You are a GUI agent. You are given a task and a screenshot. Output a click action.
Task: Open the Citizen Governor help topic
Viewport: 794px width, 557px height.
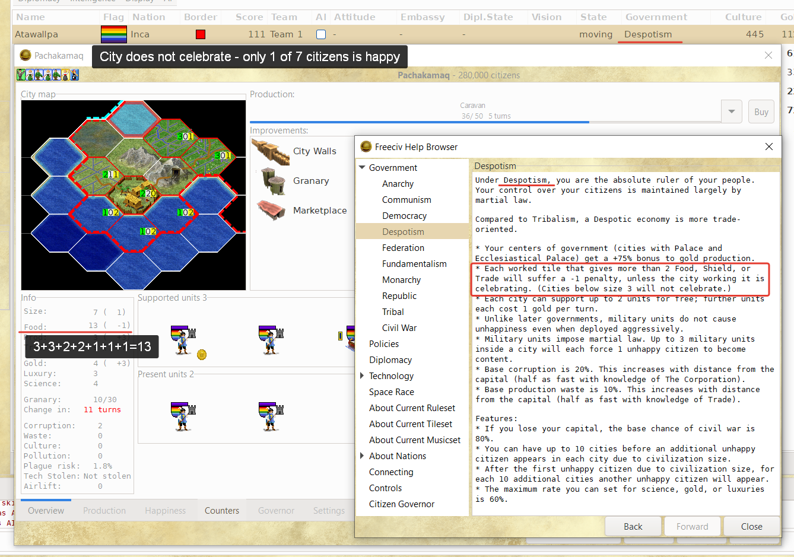click(x=402, y=504)
